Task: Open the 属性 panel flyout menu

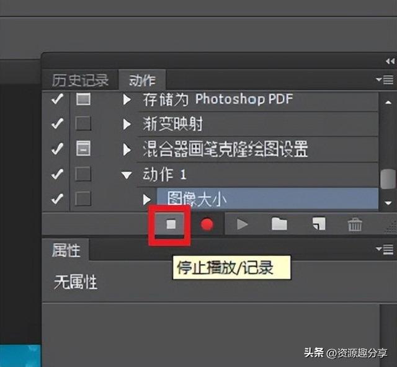Action: [x=385, y=249]
